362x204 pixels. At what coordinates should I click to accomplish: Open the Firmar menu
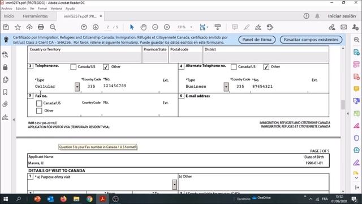pos(42,8)
